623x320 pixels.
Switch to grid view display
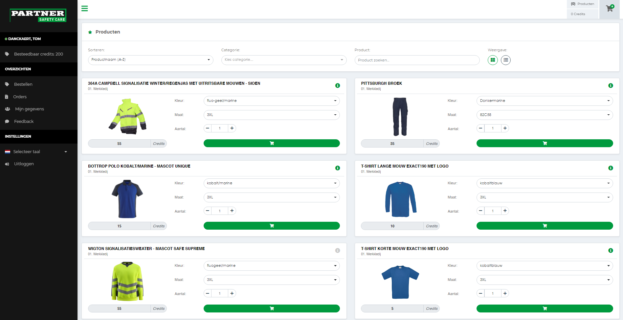coord(493,60)
